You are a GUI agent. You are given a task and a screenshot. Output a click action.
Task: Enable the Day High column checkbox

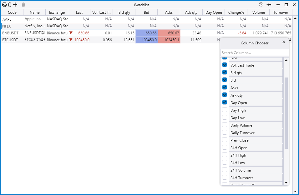[225, 110]
